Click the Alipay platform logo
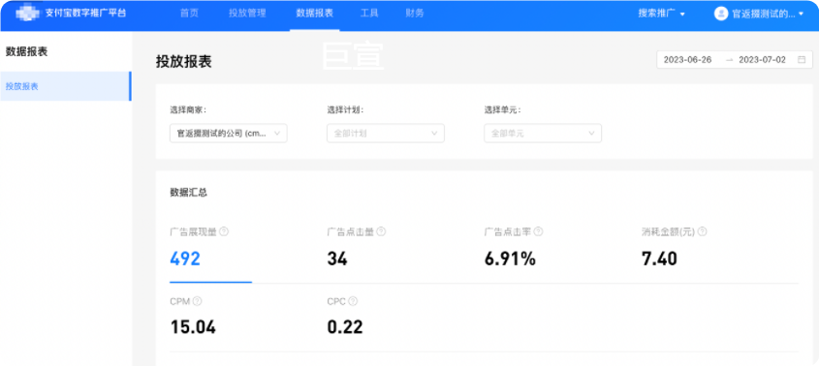 click(x=28, y=14)
